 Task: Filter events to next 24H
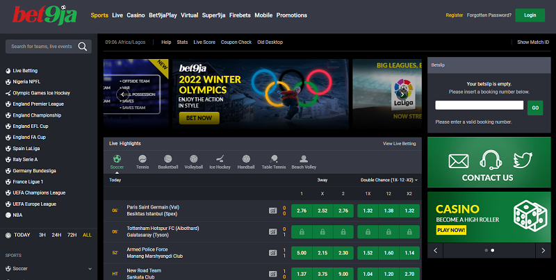(56, 235)
